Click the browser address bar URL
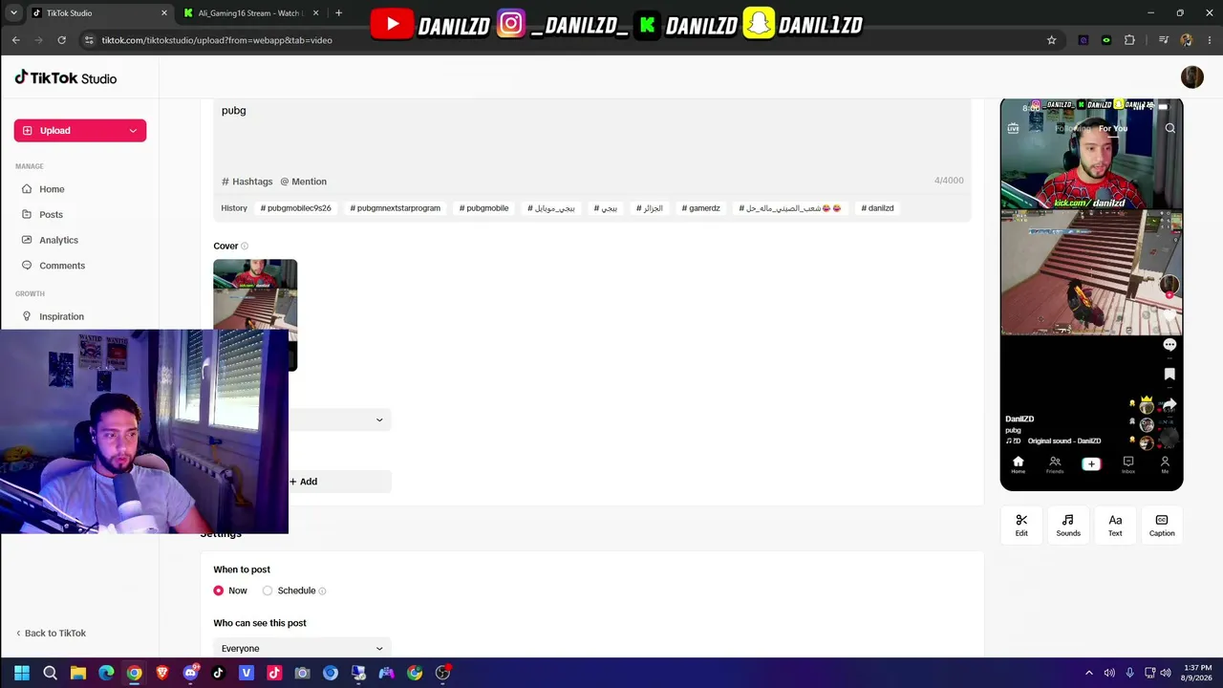1223x688 pixels. coord(217,40)
